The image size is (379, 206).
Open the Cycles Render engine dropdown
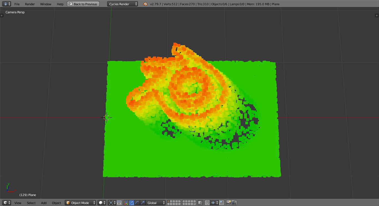click(122, 4)
